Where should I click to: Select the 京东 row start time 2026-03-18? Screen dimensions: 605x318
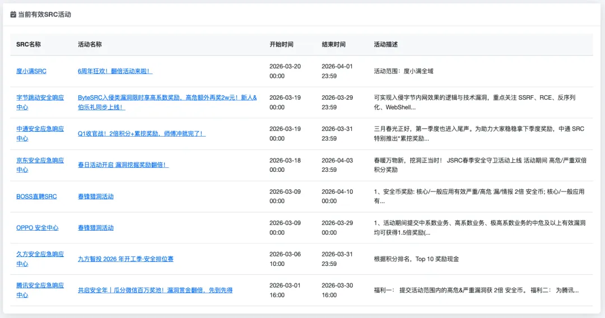(x=285, y=165)
